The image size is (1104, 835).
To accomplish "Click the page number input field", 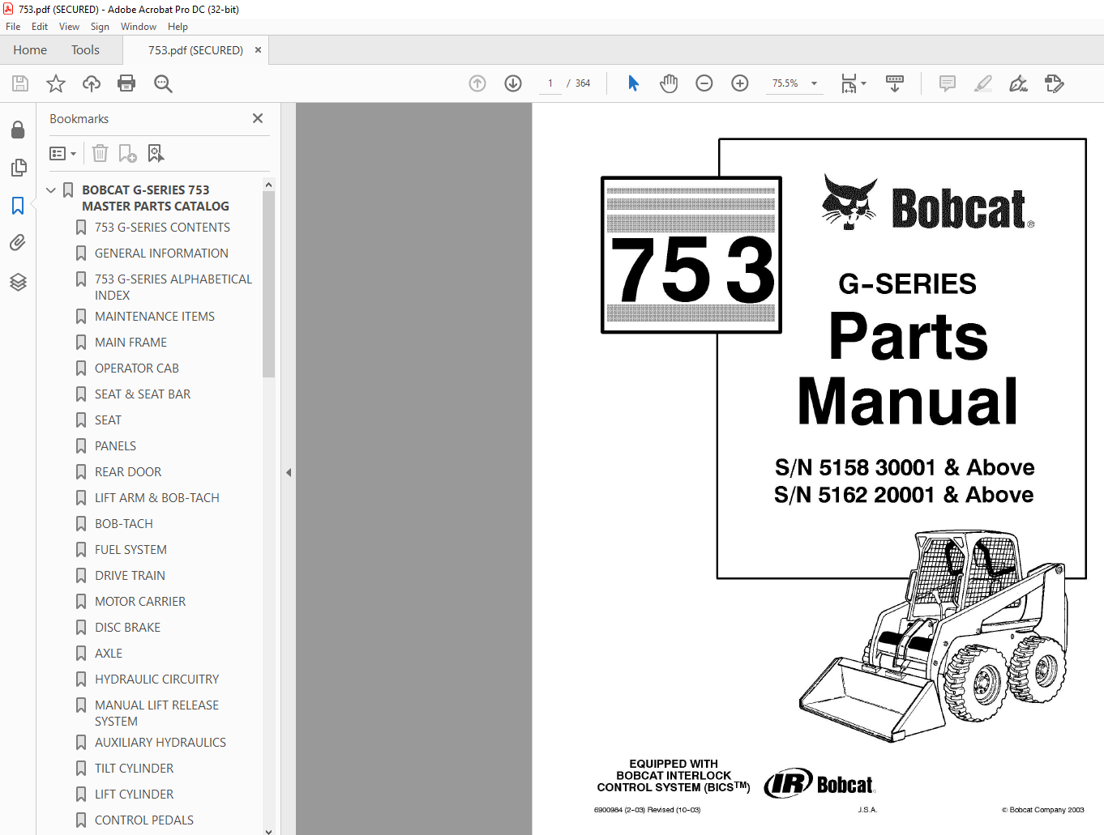I will (550, 83).
